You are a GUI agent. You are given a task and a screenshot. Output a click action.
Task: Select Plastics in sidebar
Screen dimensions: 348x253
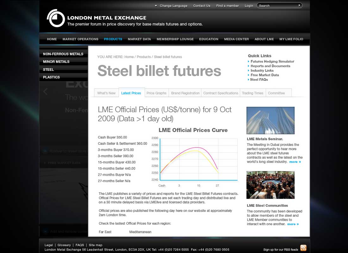(64, 77)
